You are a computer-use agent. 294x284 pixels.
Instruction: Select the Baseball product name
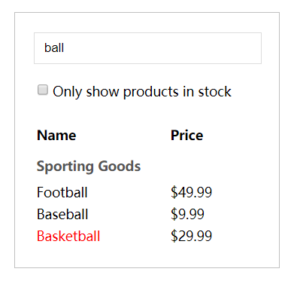pyautogui.click(x=62, y=215)
